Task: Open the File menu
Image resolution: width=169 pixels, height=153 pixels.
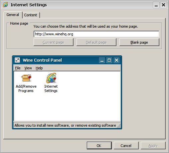Action: [x=18, y=68]
